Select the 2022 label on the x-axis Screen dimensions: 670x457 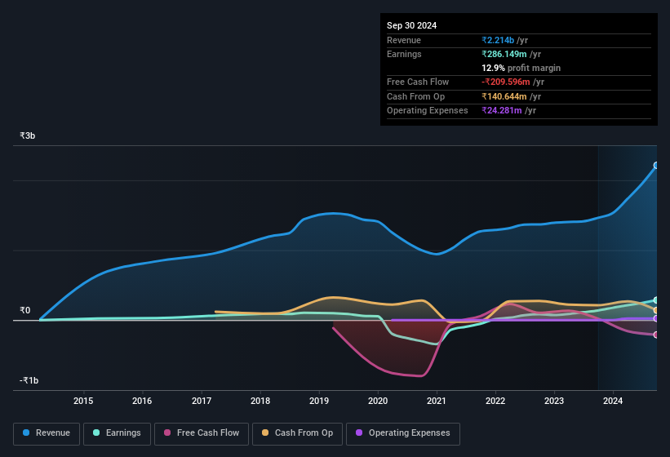pyautogui.click(x=495, y=401)
